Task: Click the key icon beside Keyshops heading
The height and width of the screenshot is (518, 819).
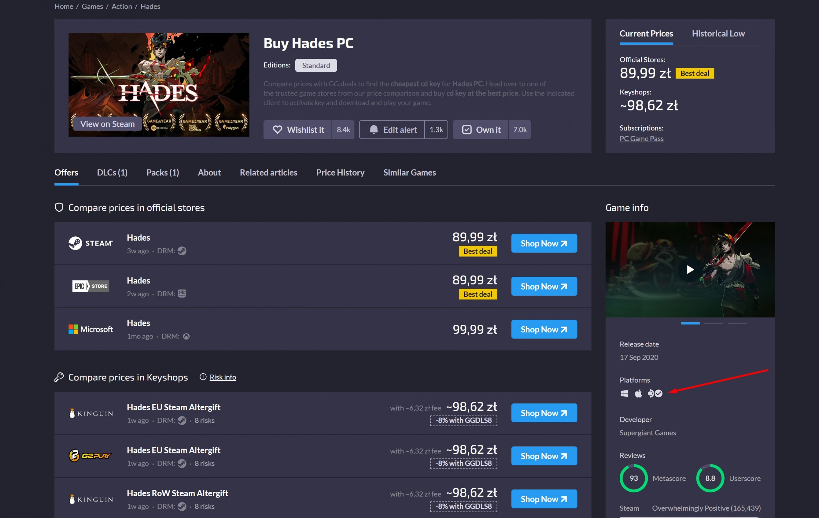Action: [x=59, y=377]
